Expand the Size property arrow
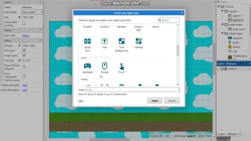Image resolution: width=251 pixels, height=141 pixels. [x=20, y=17]
